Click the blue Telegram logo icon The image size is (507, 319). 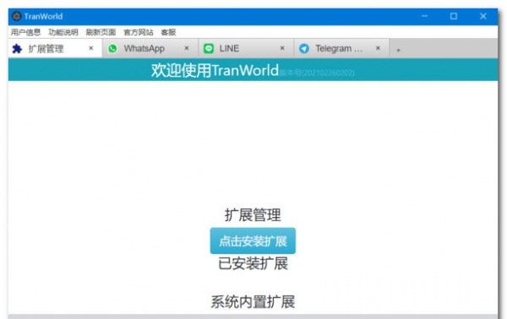pos(304,48)
